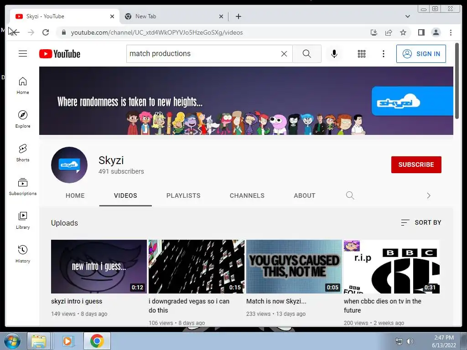Show more channel tabs with arrow
This screenshot has width=467, height=350.
428,196
